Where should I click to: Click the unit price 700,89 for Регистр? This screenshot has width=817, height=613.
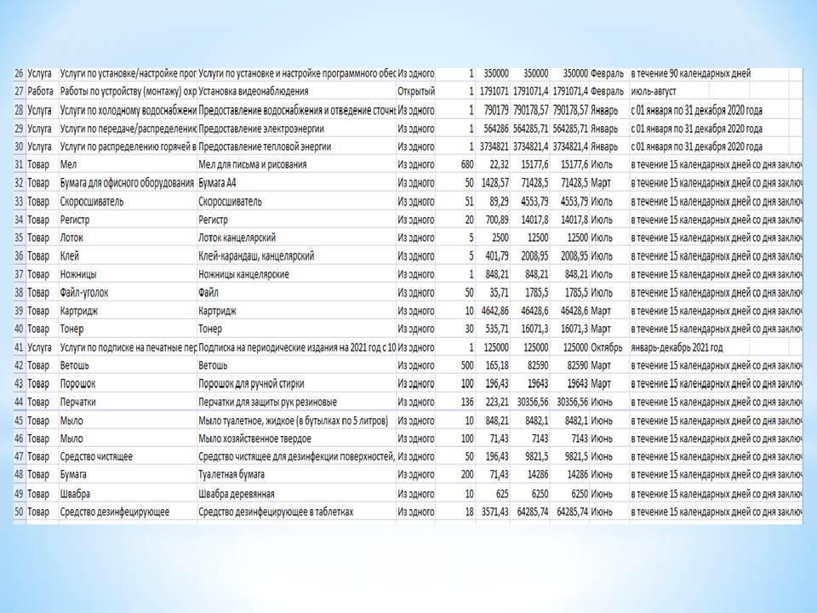497,220
